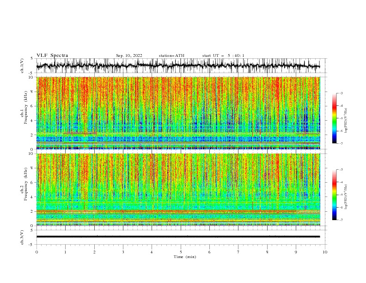The image size is (366, 283).
Task: Click time axis tick label "9"
Action: [296, 252]
